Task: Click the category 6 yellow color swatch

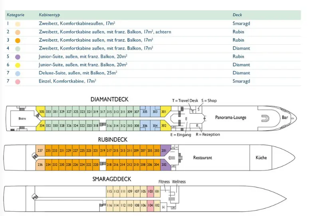Action: click(18, 65)
